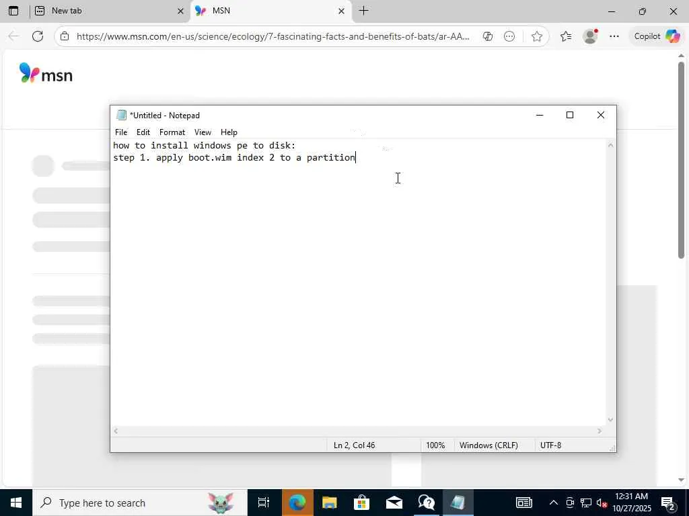Close the MSN browser tab

coord(341,11)
